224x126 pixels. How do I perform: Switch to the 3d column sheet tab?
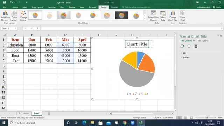click(x=23, y=113)
